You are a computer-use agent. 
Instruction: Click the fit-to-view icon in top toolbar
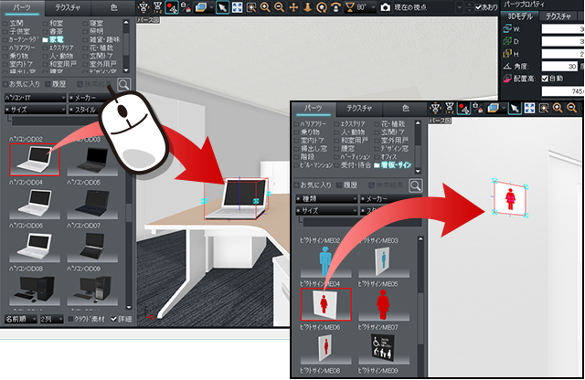pyautogui.click(x=239, y=7)
